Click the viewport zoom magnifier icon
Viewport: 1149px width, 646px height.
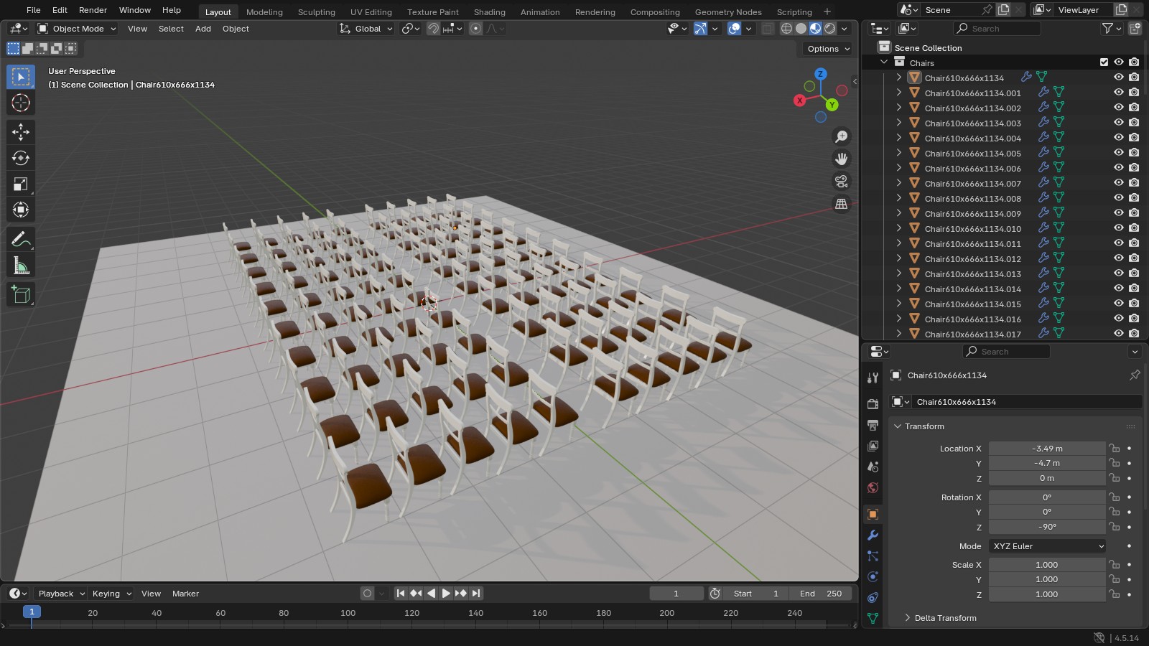[842, 136]
